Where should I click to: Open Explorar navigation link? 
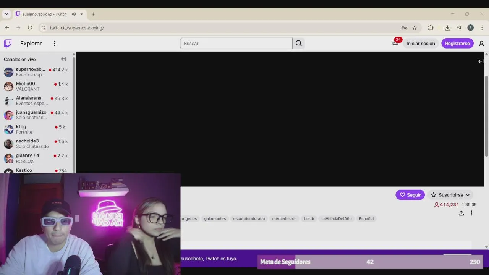pos(31,44)
